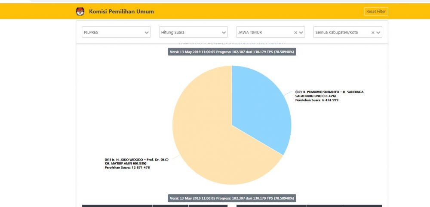The width and height of the screenshot is (430, 207).
Task: Click the Komisi Pemilihan Umum title
Action: tap(121, 12)
